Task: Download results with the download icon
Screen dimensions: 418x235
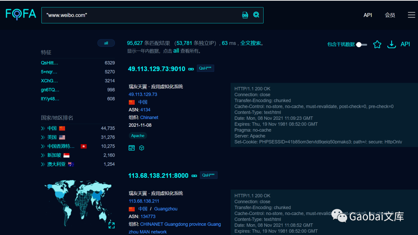Action: click(391, 44)
